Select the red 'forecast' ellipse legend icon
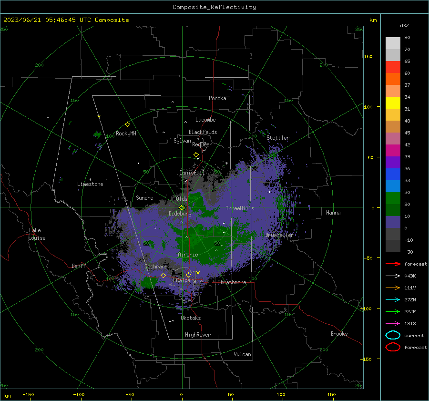The height and width of the screenshot is (401, 429). coord(393,347)
